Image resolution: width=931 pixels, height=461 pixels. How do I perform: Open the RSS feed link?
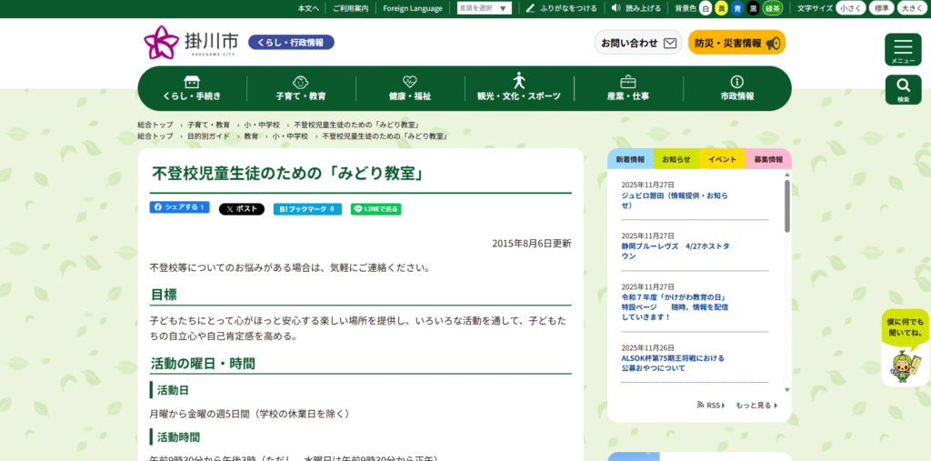(x=711, y=406)
